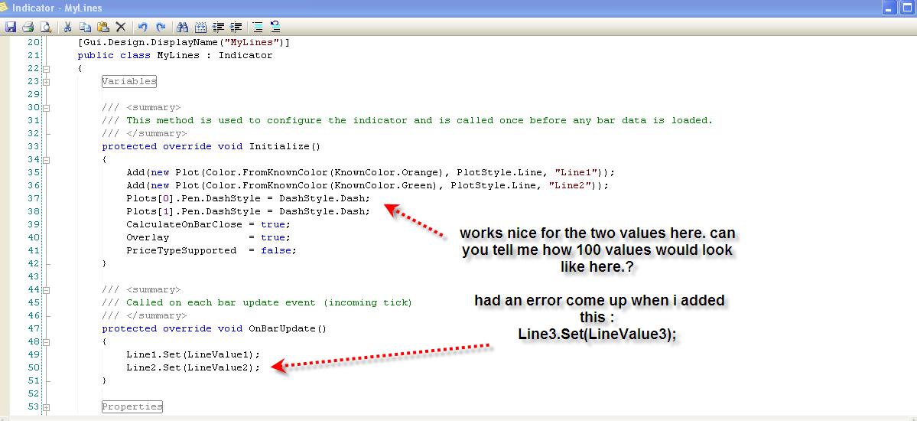
Task: Open print preview from the toolbar
Action: pos(45,26)
